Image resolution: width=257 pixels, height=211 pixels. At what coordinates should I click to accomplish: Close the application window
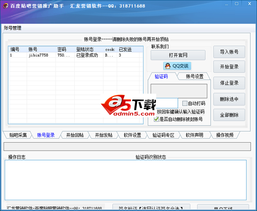pos(249,4)
